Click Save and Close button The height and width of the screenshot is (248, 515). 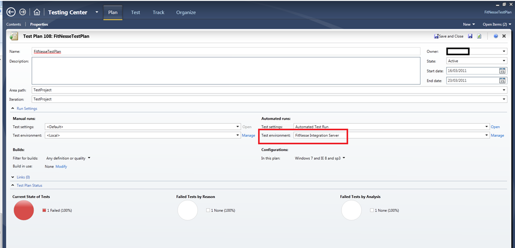449,36
